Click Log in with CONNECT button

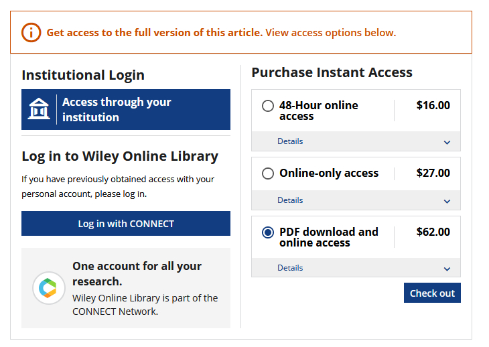point(126,224)
